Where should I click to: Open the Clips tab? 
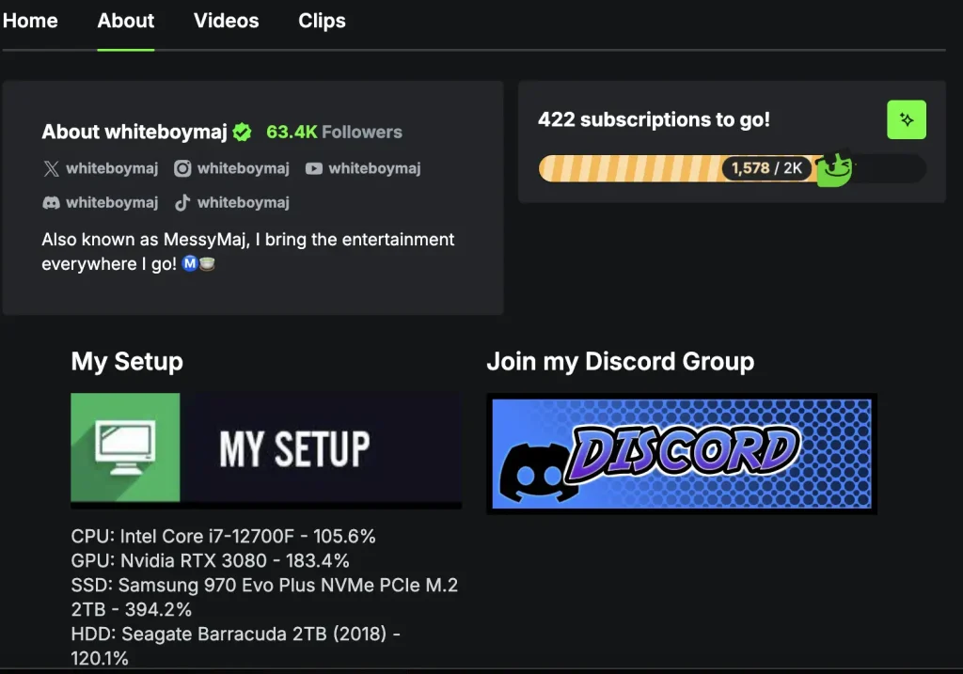click(x=322, y=21)
